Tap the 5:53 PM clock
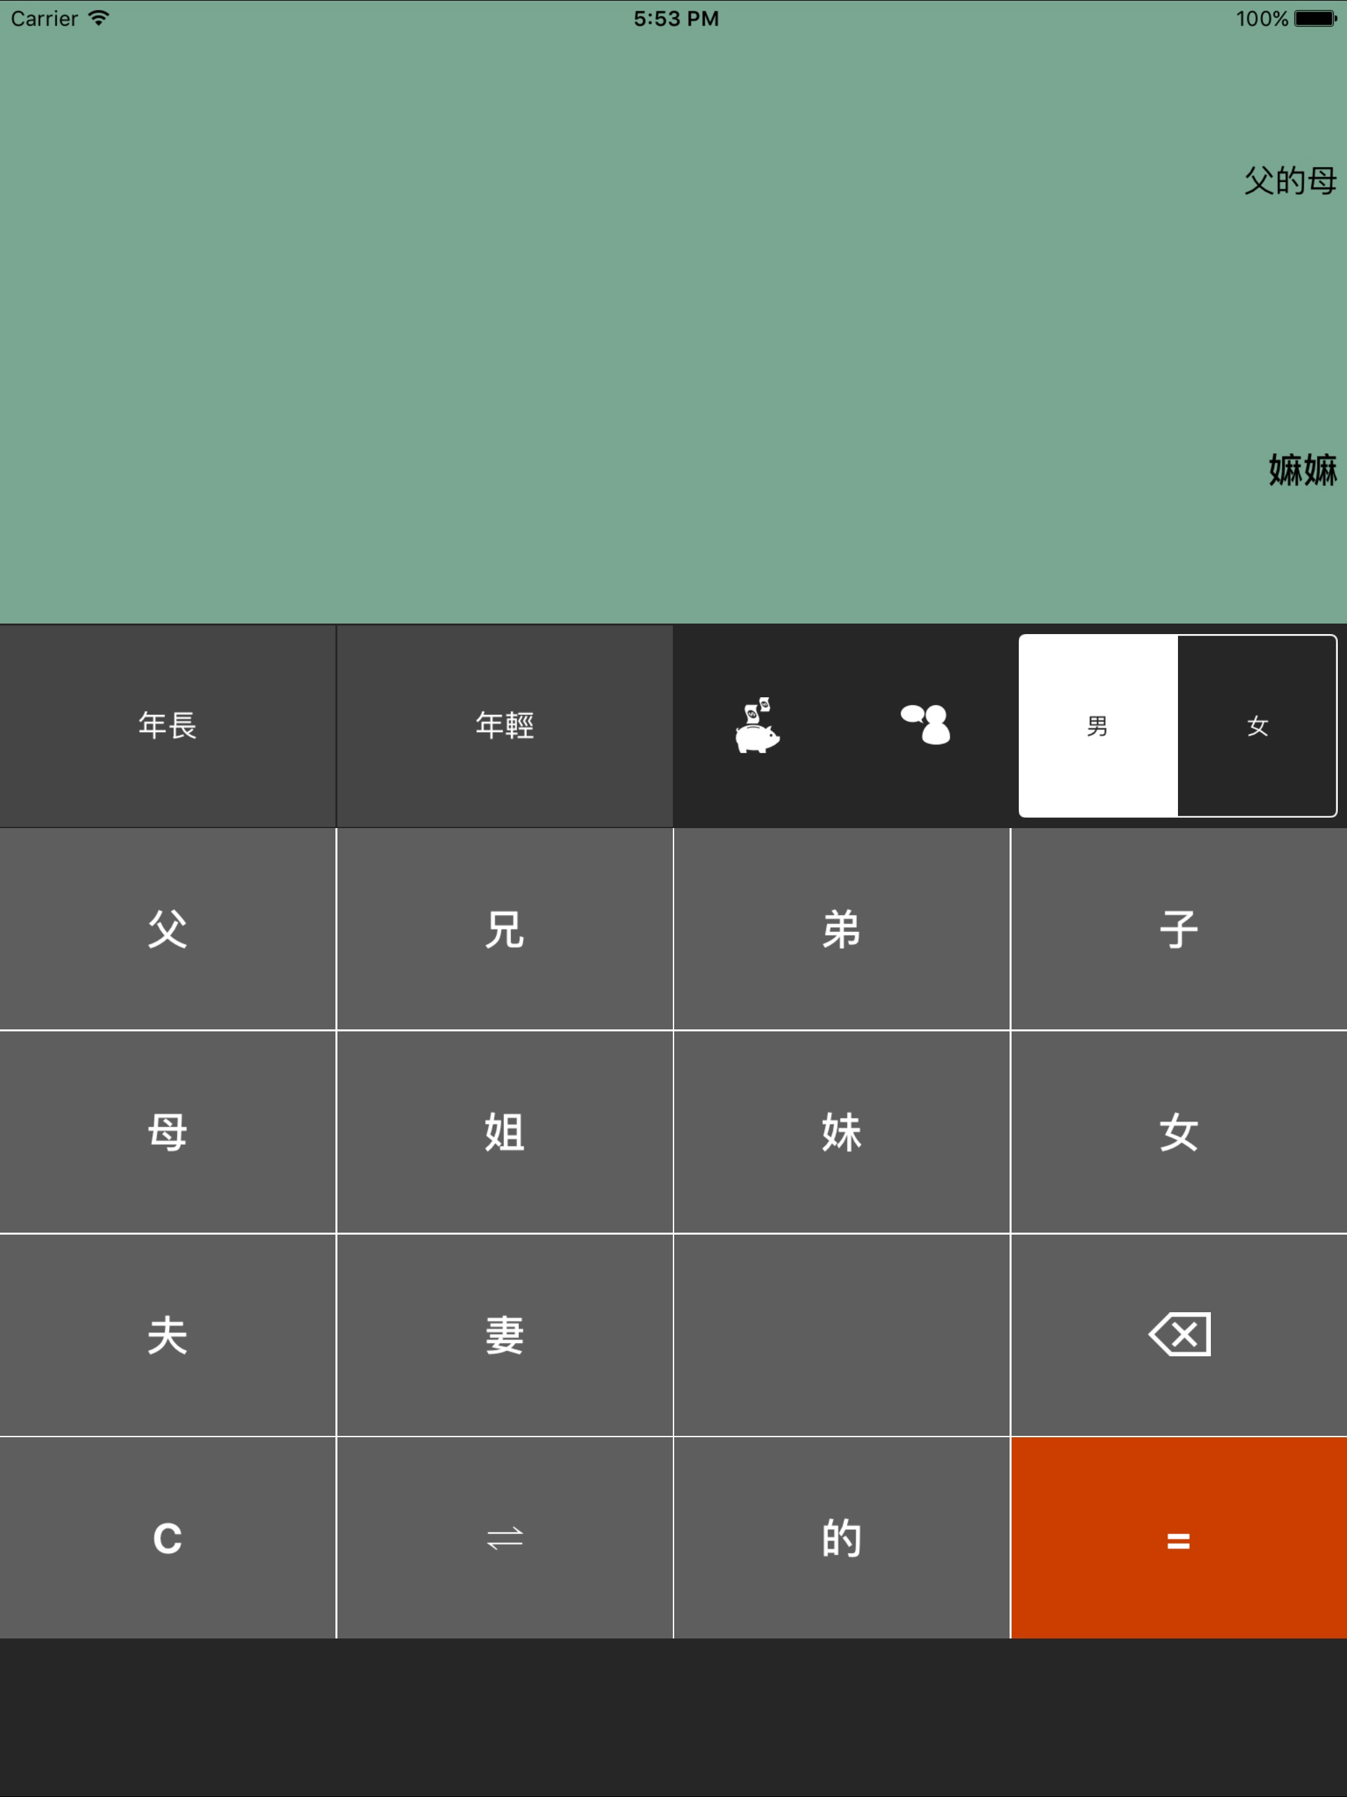Screen dimensions: 1347x1797 tap(676, 18)
